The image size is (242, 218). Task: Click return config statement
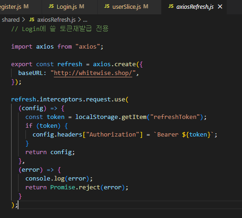tap(50, 152)
